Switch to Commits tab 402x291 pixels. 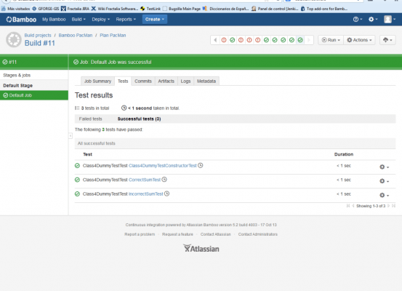[x=143, y=81]
